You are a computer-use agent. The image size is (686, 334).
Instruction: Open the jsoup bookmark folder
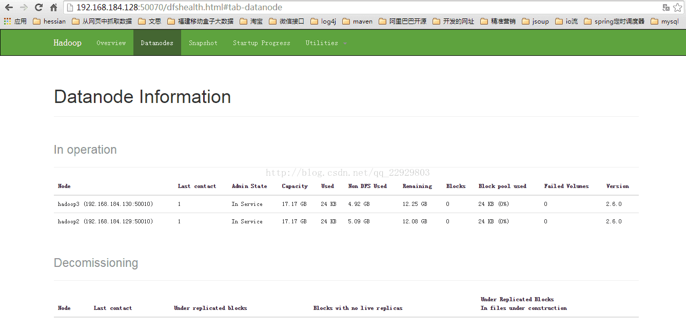coord(535,22)
